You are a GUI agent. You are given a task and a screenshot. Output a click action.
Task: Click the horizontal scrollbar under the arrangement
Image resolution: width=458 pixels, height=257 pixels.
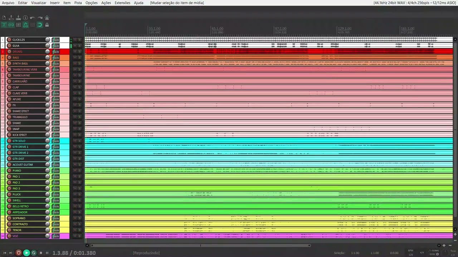[200, 246]
